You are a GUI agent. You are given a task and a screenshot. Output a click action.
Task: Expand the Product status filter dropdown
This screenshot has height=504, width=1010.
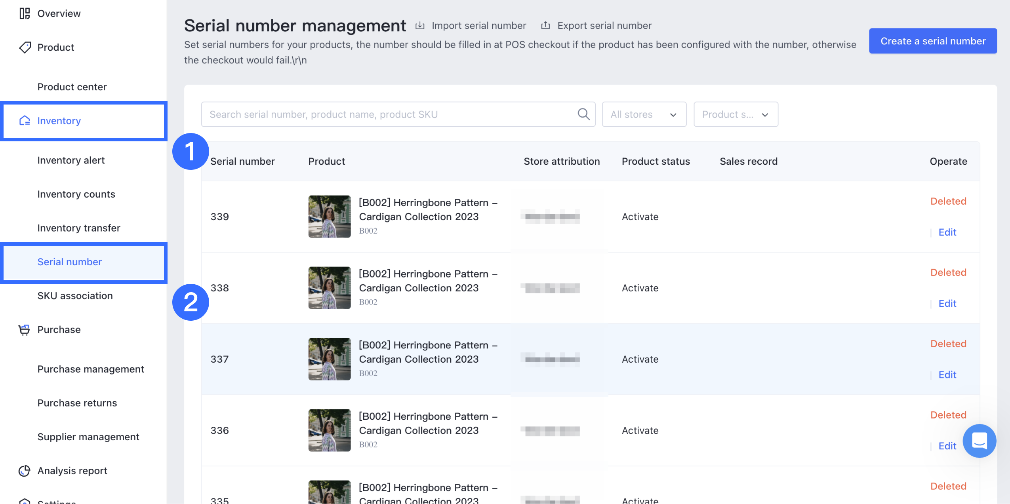point(736,114)
